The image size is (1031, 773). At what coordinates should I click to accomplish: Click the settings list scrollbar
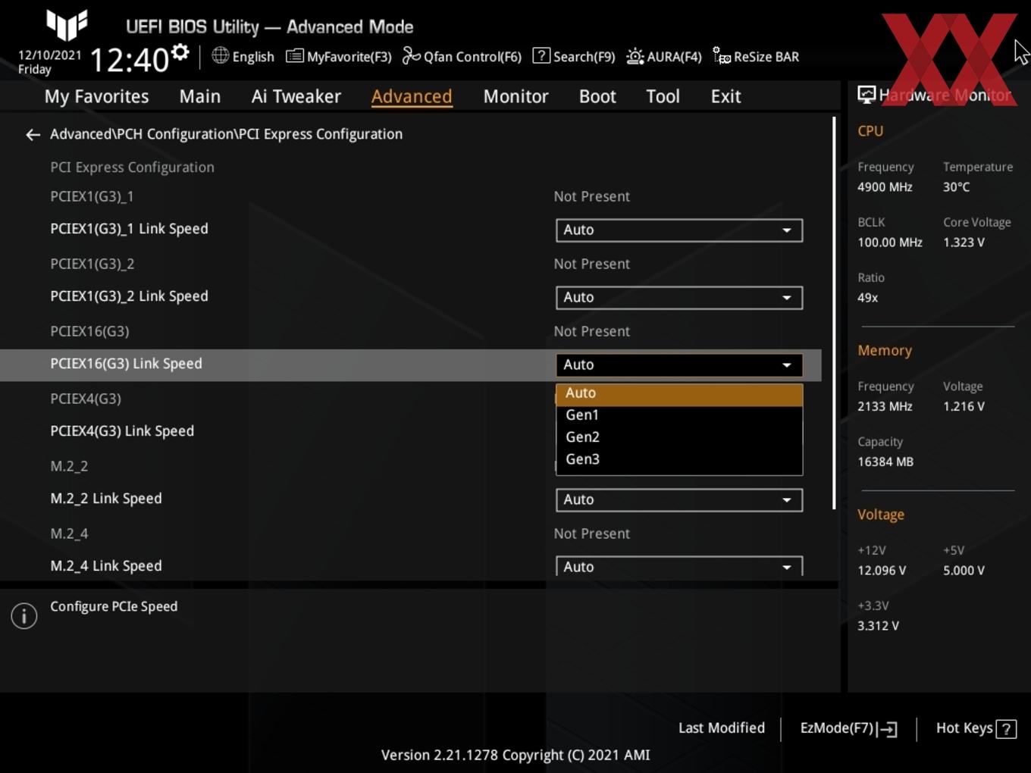click(834, 313)
